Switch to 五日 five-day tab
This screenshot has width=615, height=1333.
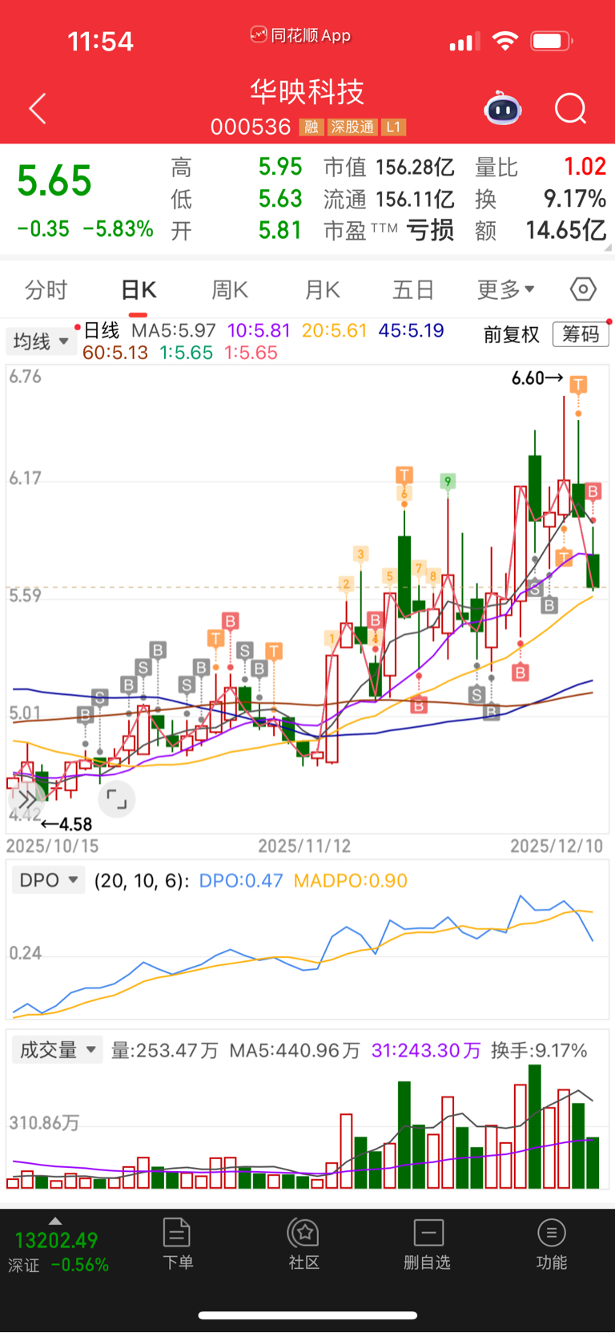(413, 289)
